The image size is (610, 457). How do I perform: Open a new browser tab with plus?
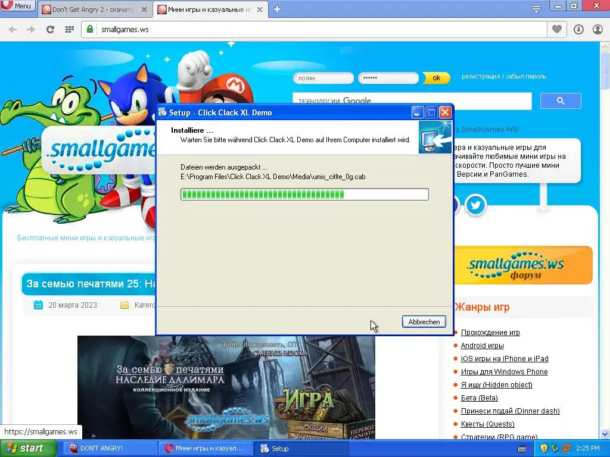(277, 10)
